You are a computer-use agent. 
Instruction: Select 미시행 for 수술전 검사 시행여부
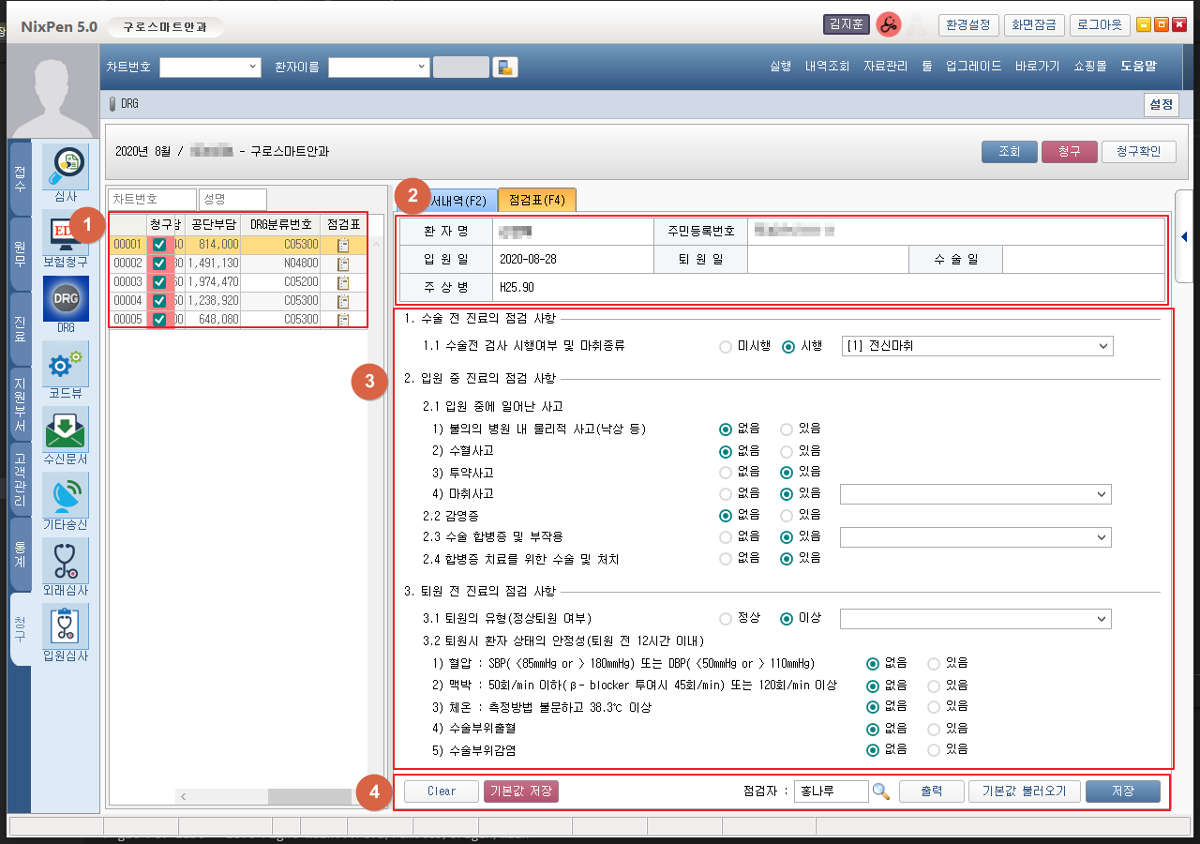tap(726, 346)
